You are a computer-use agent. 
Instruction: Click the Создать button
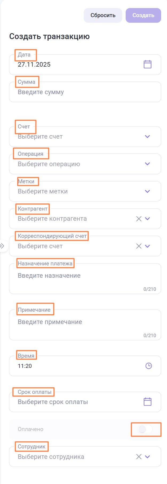[143, 15]
